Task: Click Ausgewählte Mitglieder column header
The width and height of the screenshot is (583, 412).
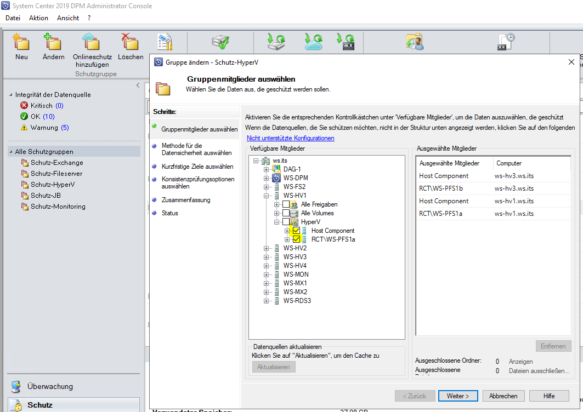Action: tap(455, 163)
